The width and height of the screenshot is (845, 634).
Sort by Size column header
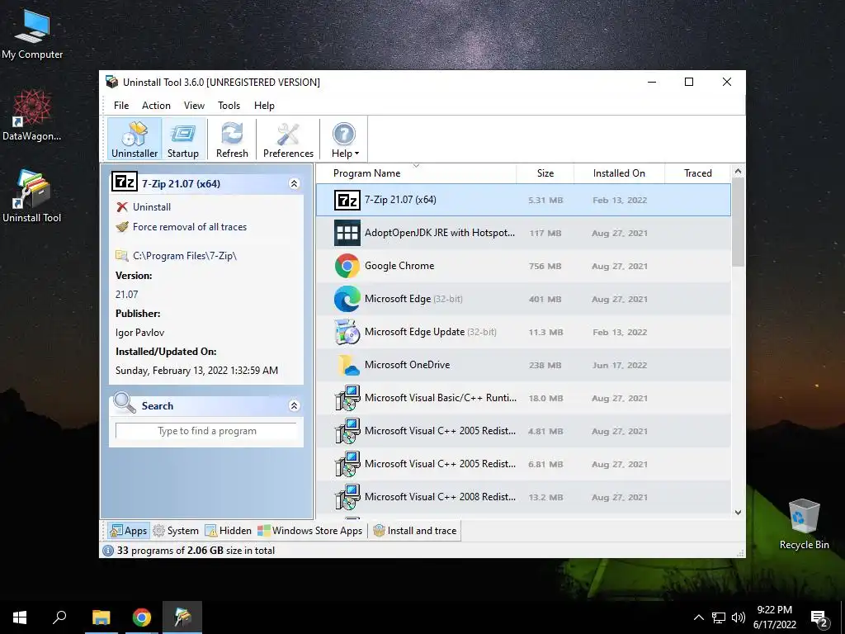(x=545, y=173)
